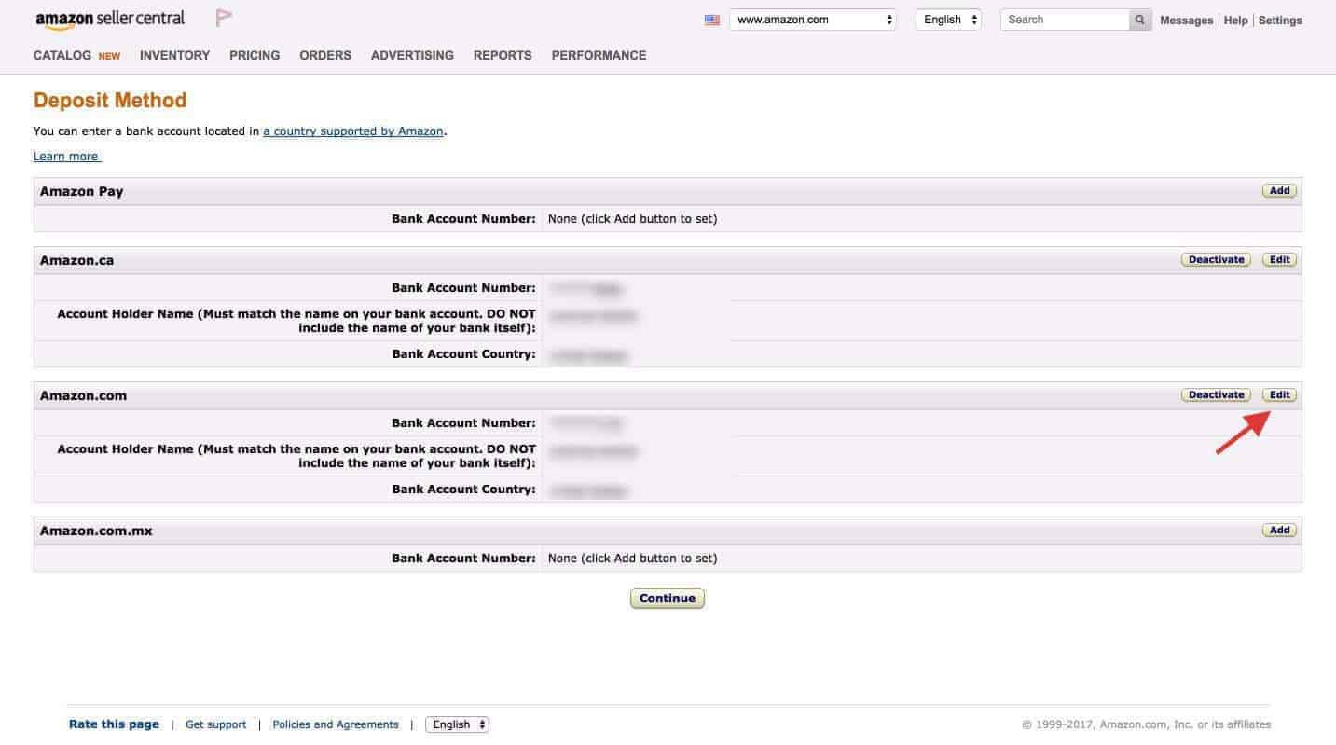Deactivate the Amazon.com deposit method
Viewport: 1336px width, 745px height.
pyautogui.click(x=1216, y=394)
